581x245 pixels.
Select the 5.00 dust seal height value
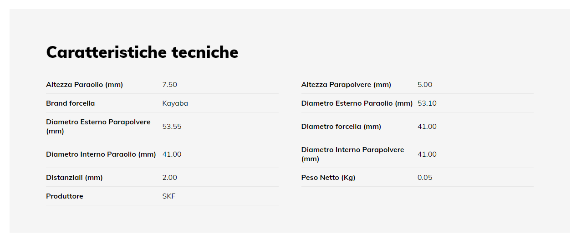425,85
